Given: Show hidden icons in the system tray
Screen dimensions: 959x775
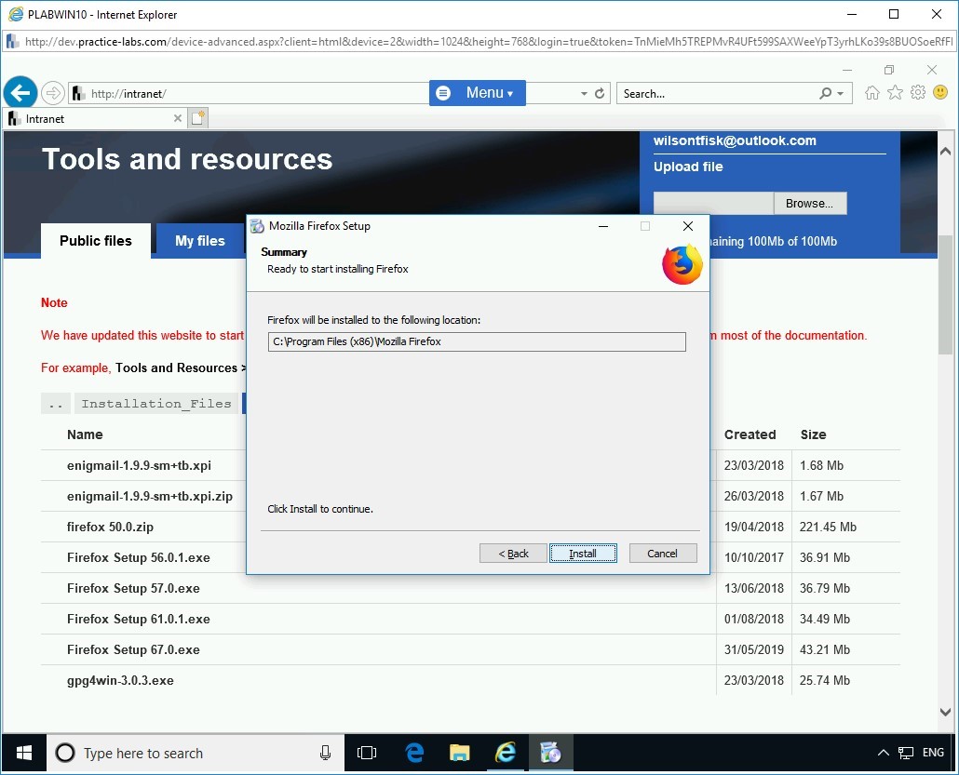Looking at the screenshot, I should (x=883, y=753).
